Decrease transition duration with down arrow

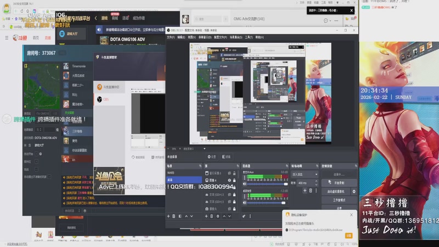[x=316, y=184]
